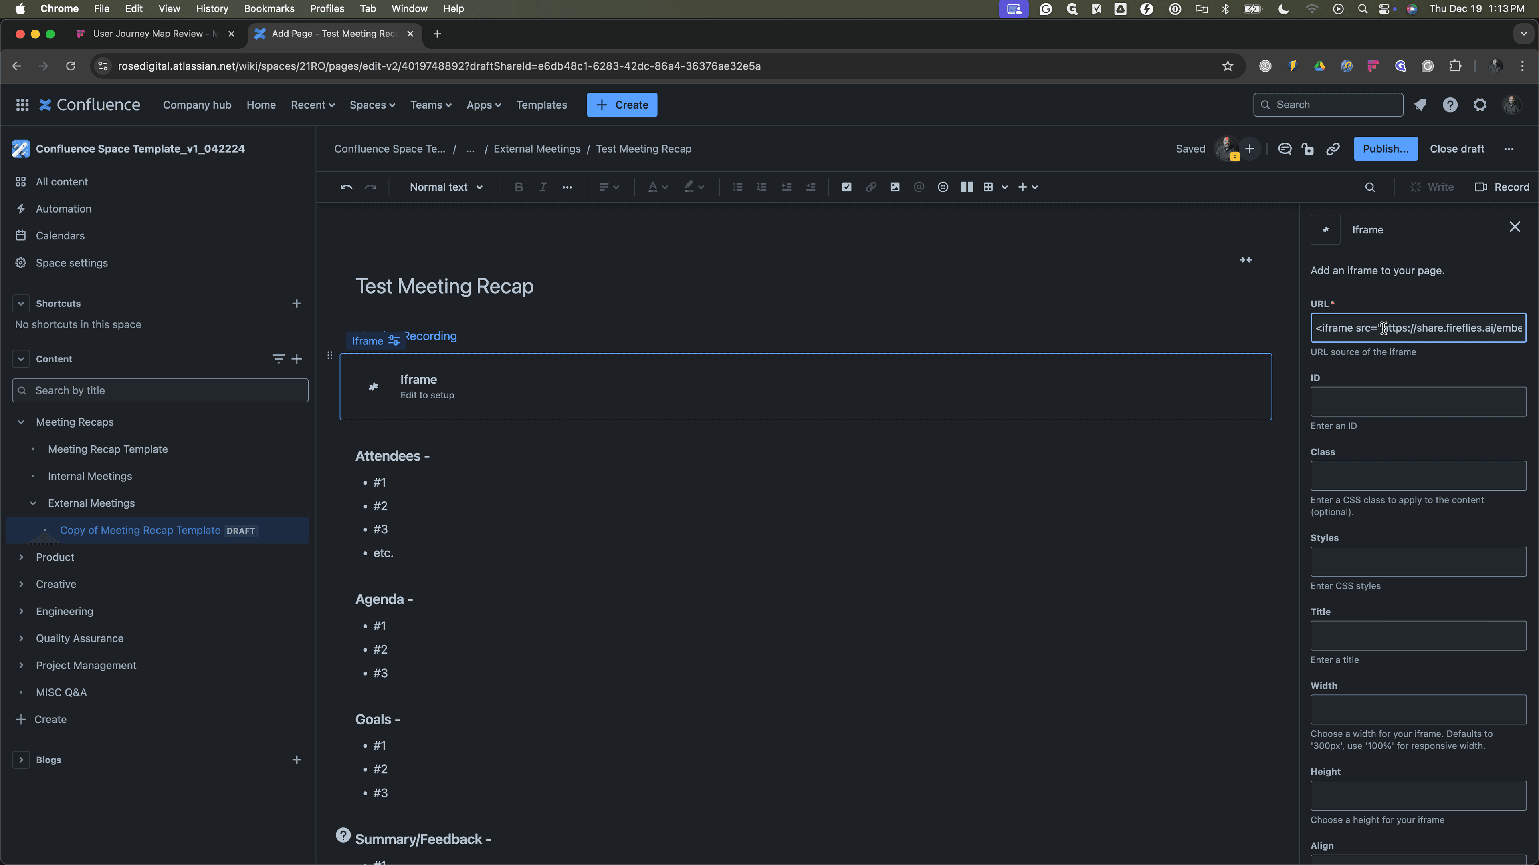Click the undo arrow in editor toolbar

[x=346, y=187]
